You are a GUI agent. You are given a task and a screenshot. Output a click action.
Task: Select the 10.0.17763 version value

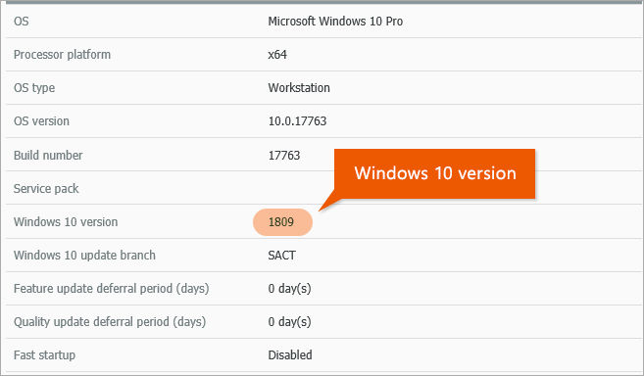click(x=297, y=121)
